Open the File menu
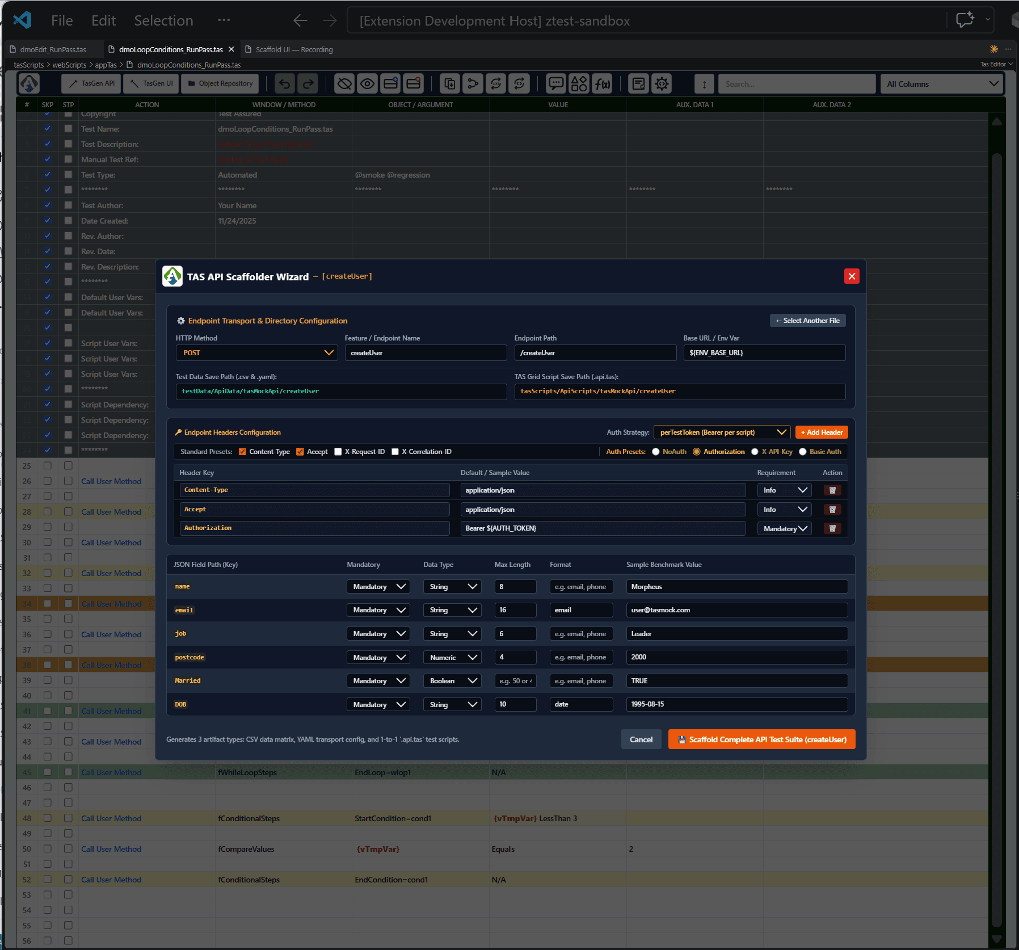This screenshot has width=1019, height=950. [x=62, y=21]
